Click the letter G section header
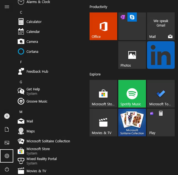This screenshot has width=178, height=175. (21, 82)
